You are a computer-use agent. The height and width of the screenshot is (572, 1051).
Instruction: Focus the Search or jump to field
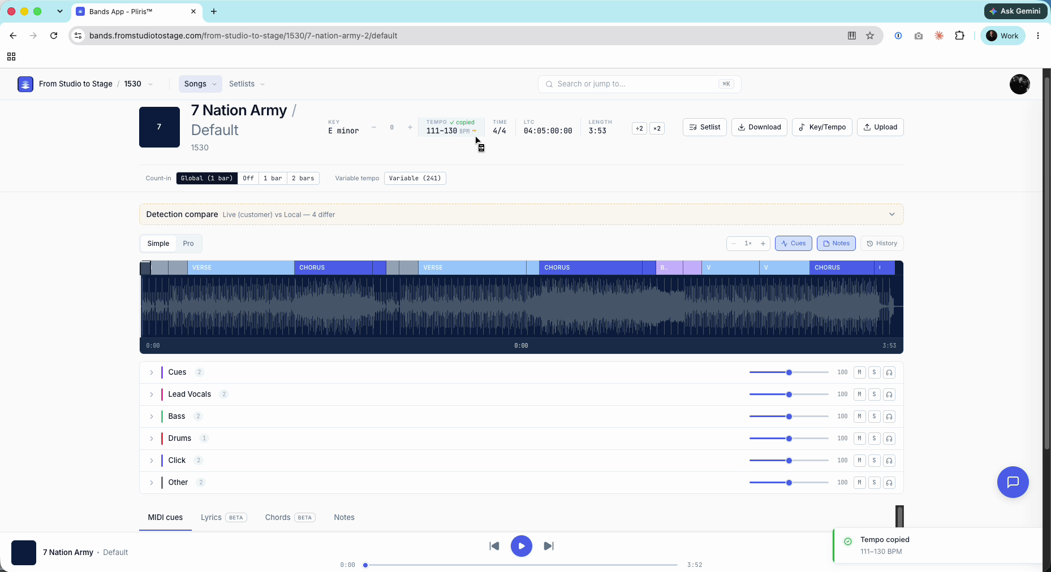click(640, 84)
